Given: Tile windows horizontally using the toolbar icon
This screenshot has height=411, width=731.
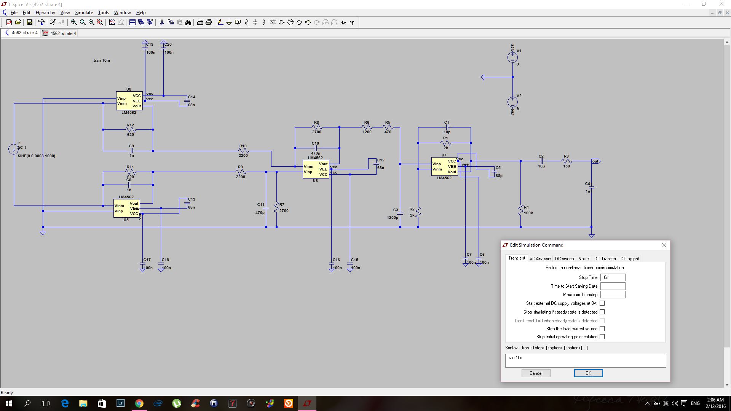Looking at the screenshot, I should (x=132, y=22).
